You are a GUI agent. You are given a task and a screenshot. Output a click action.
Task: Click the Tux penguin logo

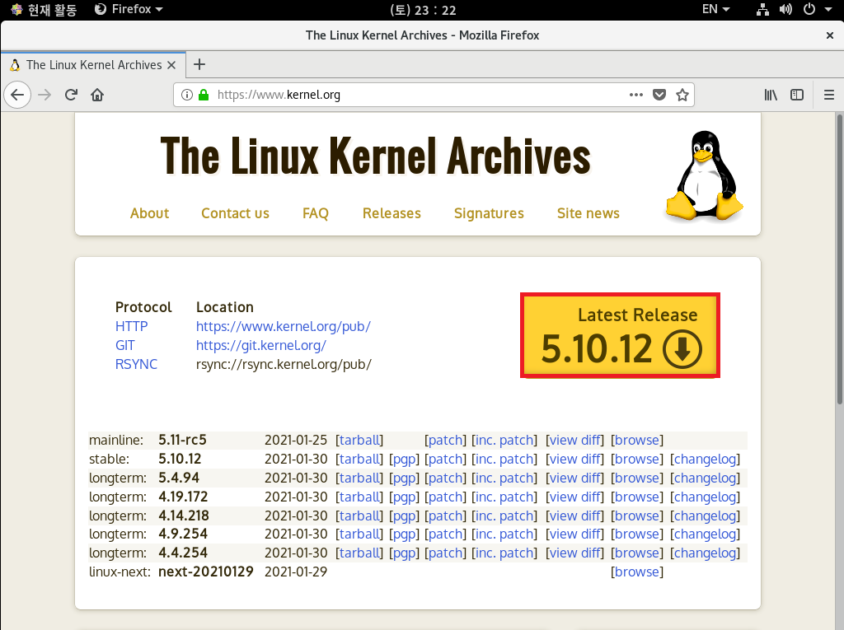(x=704, y=176)
